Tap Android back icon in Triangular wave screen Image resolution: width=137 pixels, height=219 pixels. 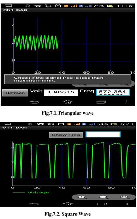point(34,102)
